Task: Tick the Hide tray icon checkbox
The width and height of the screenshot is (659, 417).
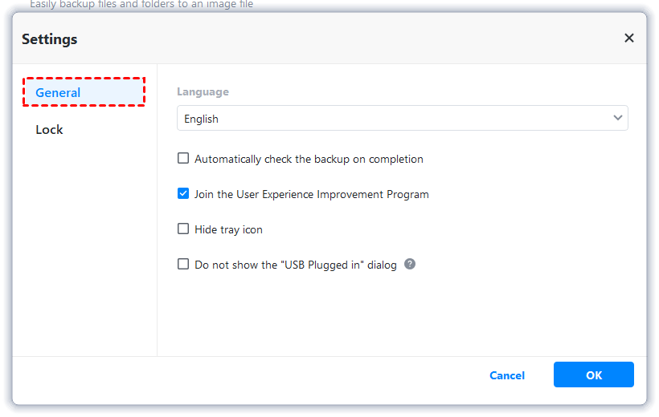Action: click(183, 229)
